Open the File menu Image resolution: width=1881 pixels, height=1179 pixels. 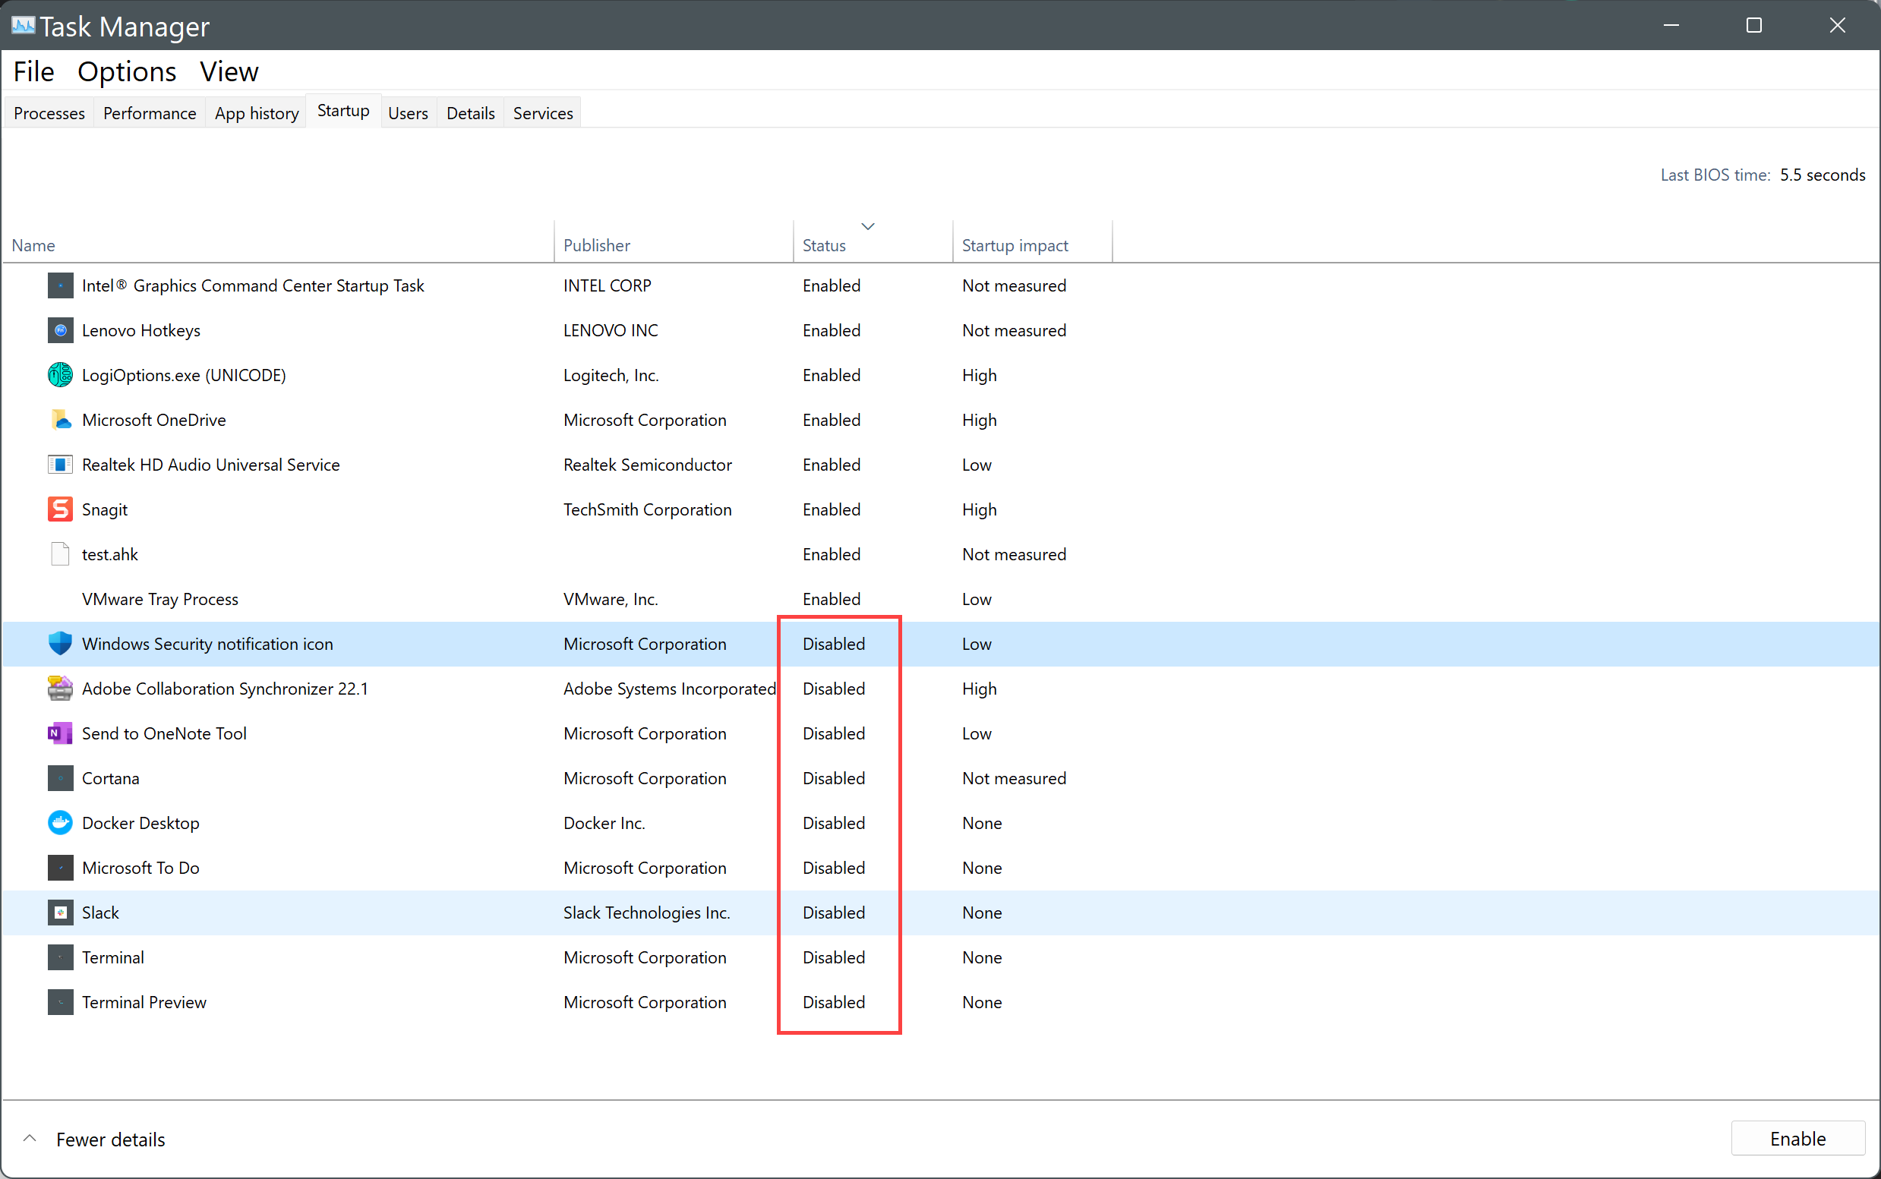point(33,71)
